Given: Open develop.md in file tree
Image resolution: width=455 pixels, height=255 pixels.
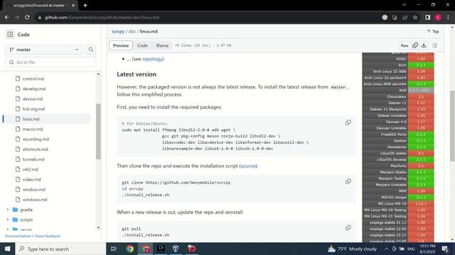Looking at the screenshot, I should pyautogui.click(x=34, y=89).
